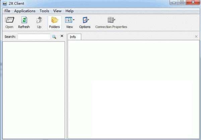The width and height of the screenshot is (201, 140).
Task: Close the Info tab panel
Action: click(196, 36)
